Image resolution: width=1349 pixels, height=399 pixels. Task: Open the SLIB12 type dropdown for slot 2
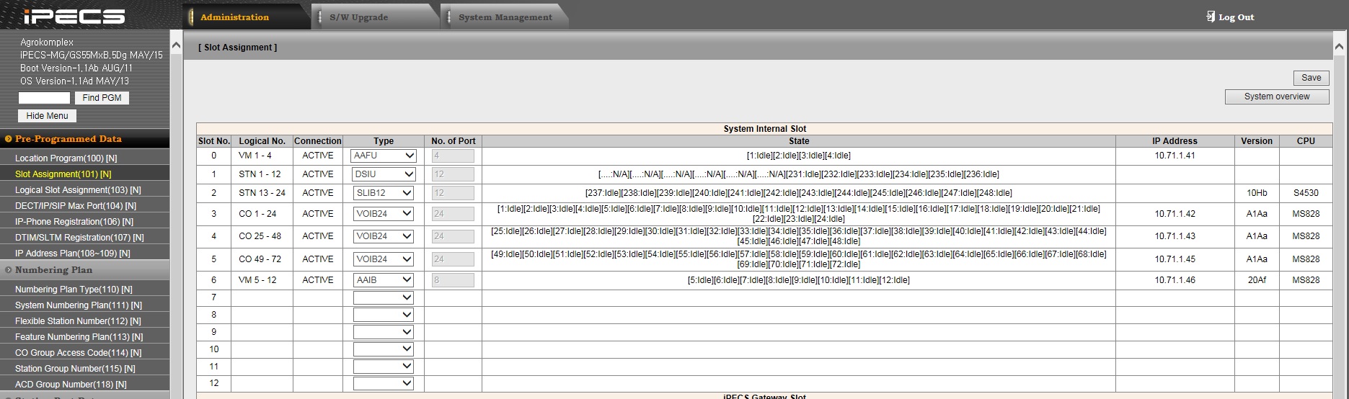pos(384,193)
